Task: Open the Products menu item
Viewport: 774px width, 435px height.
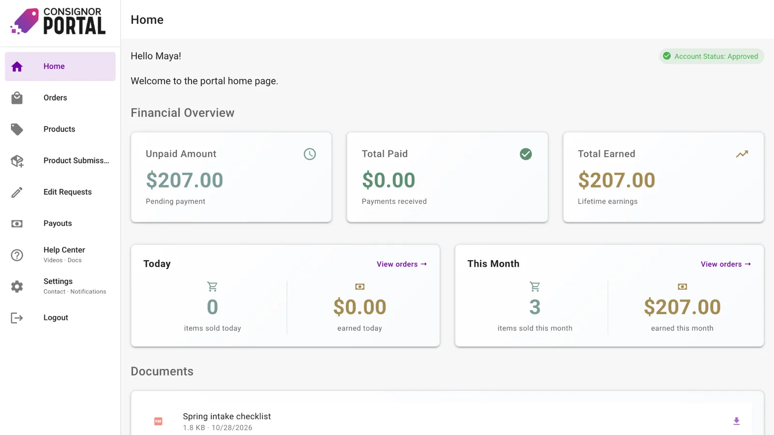Action: coord(60,129)
